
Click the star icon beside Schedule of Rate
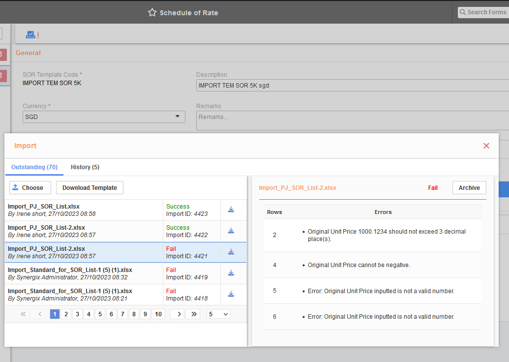(x=151, y=12)
